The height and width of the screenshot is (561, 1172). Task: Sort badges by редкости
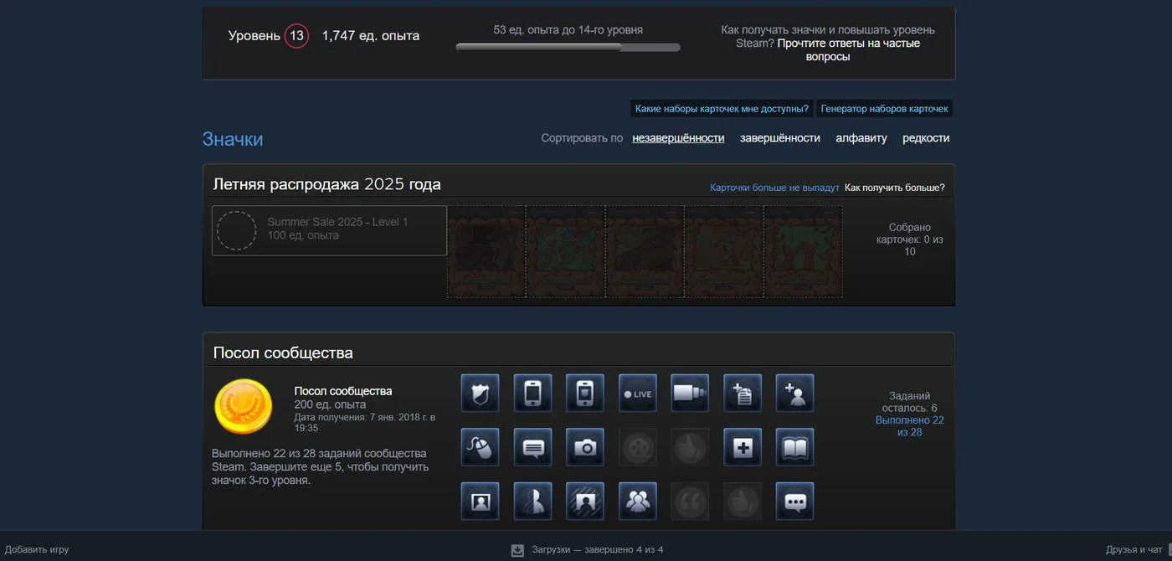pyautogui.click(x=926, y=138)
